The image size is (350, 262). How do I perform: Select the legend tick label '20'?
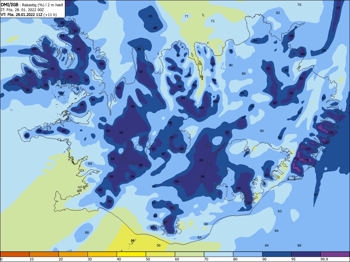coord(61,259)
